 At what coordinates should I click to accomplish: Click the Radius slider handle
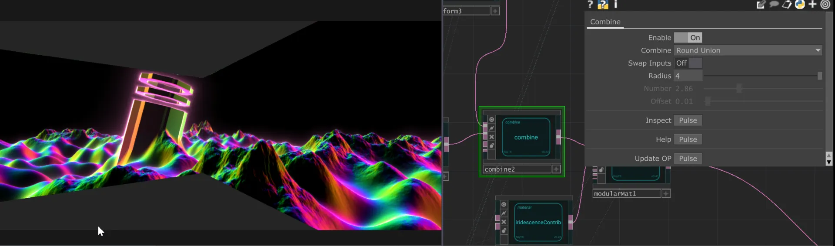819,76
